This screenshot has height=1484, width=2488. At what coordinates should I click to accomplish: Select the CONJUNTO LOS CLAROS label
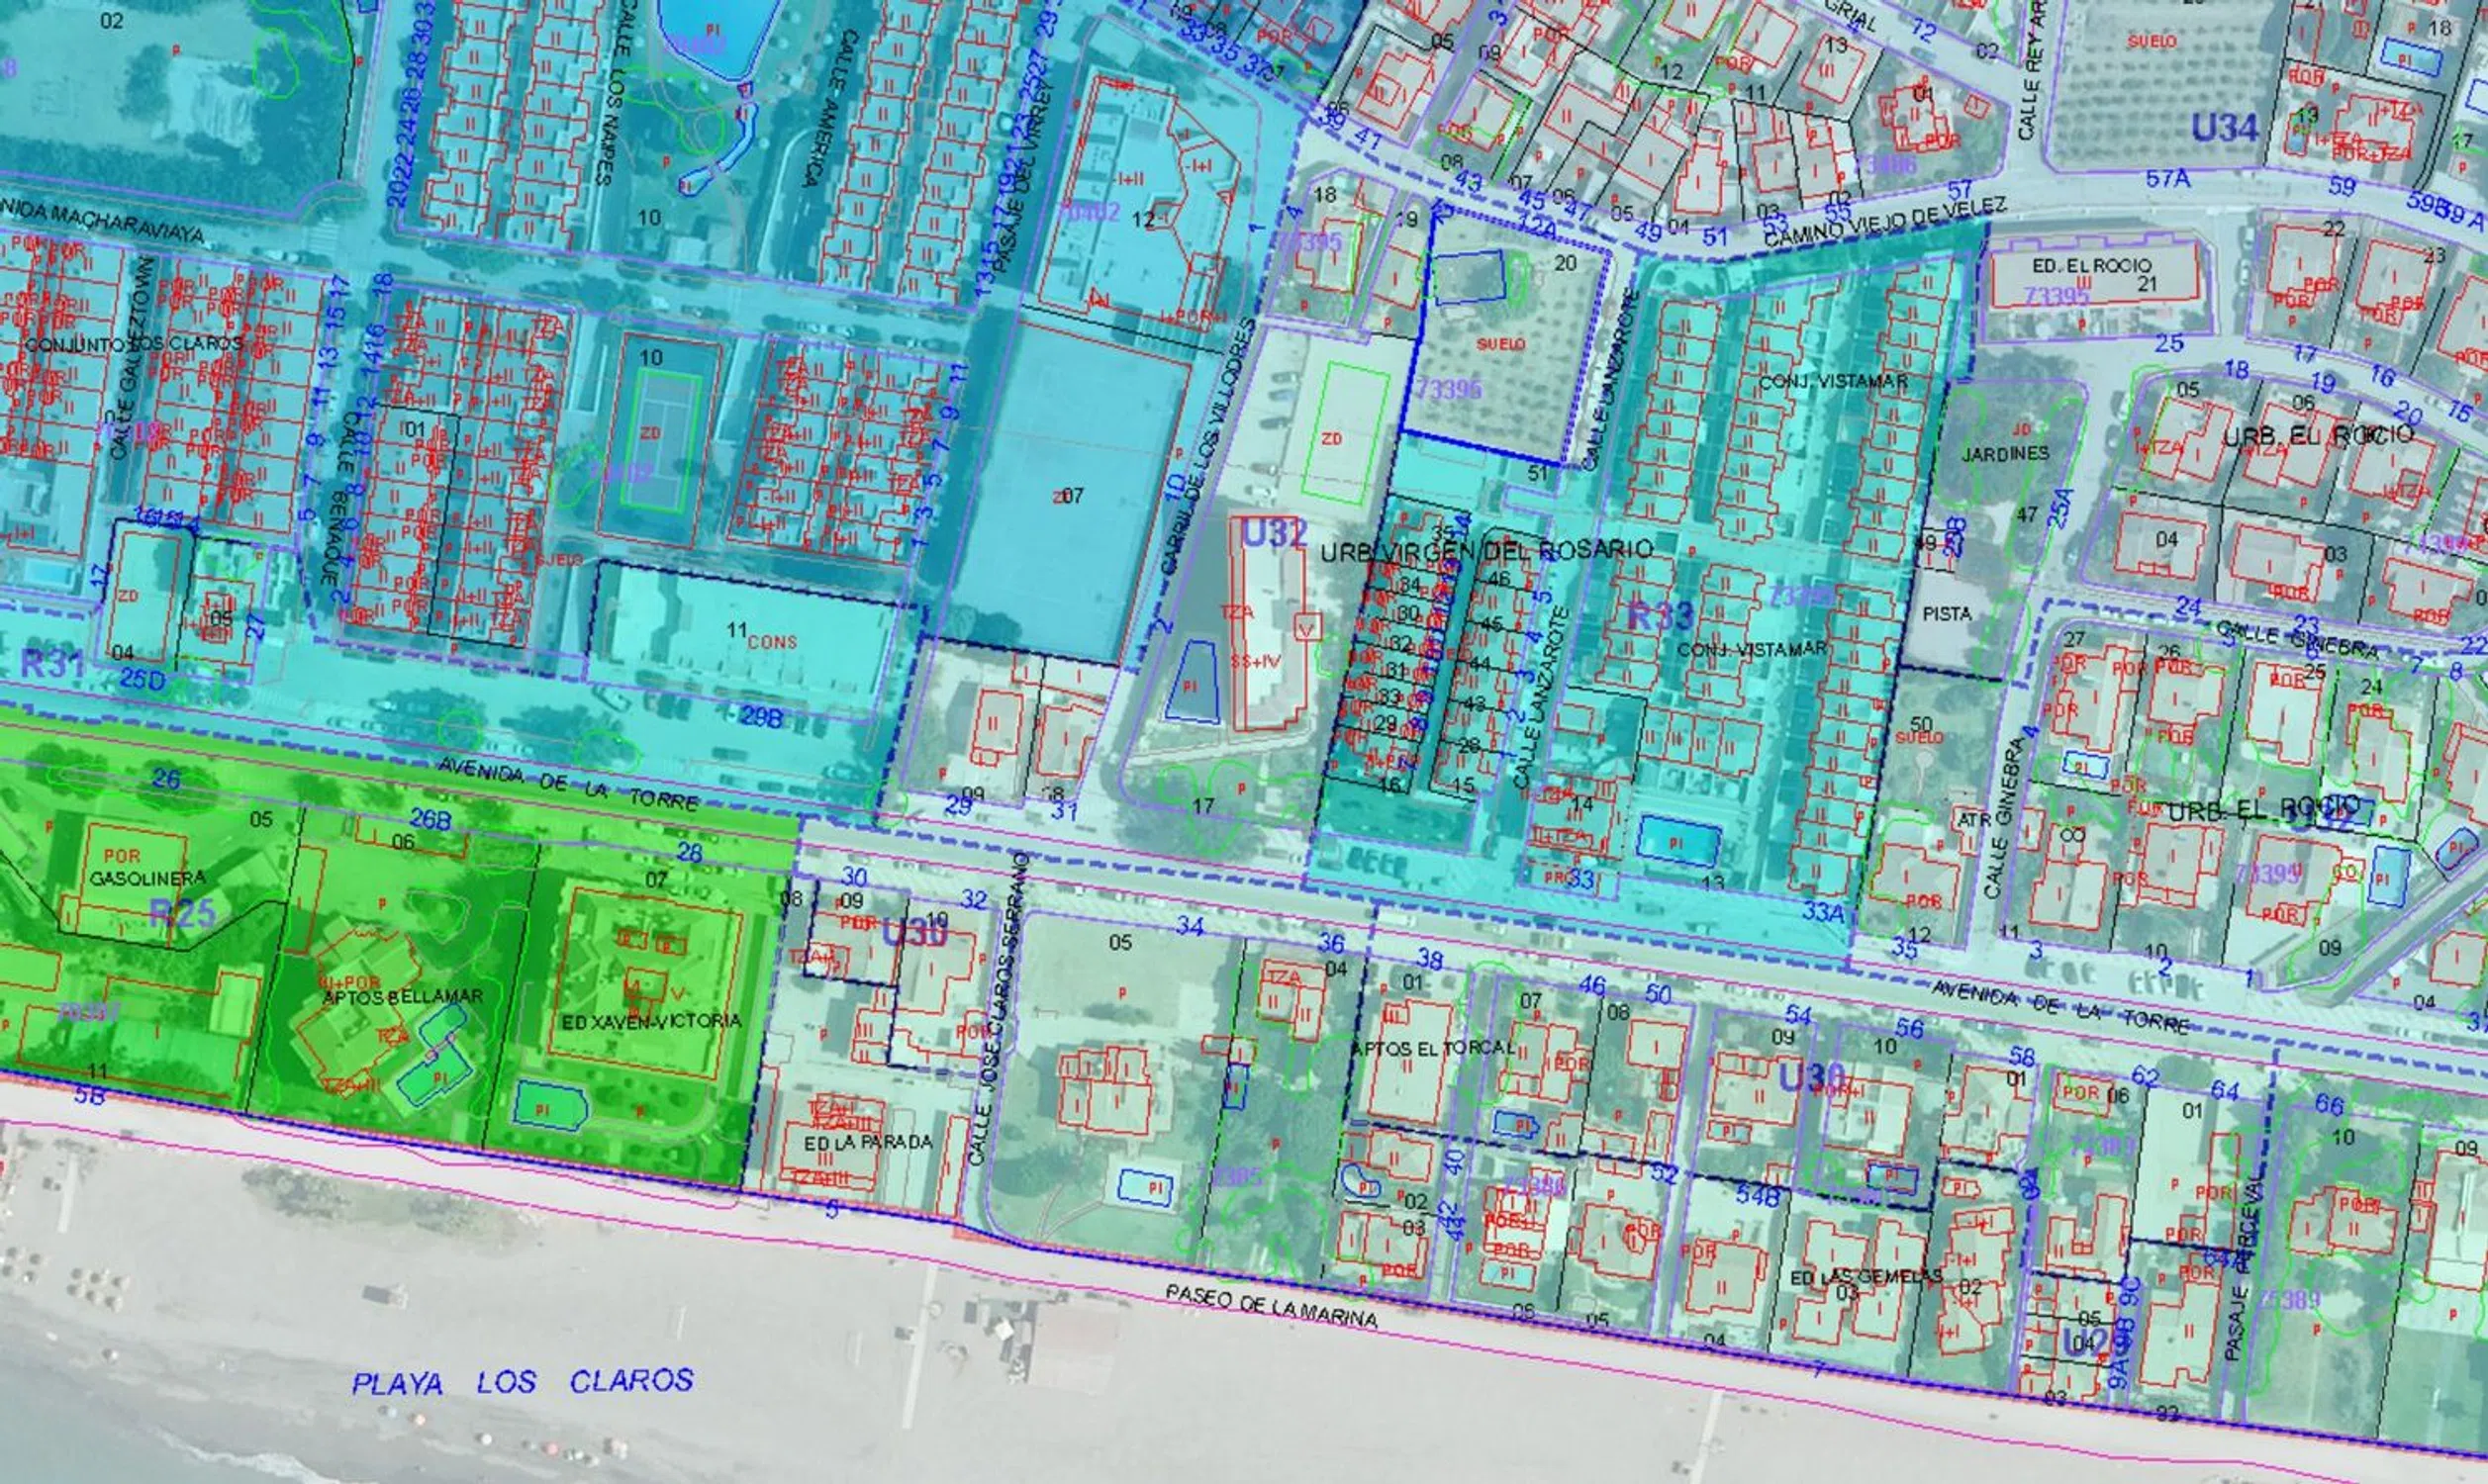[x=134, y=344]
